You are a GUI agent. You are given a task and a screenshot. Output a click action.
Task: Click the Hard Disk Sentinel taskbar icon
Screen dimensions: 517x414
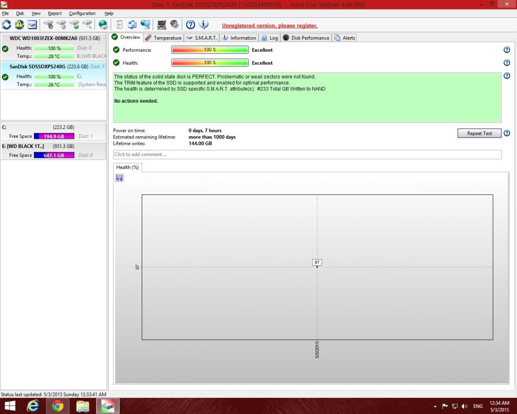[108, 406]
